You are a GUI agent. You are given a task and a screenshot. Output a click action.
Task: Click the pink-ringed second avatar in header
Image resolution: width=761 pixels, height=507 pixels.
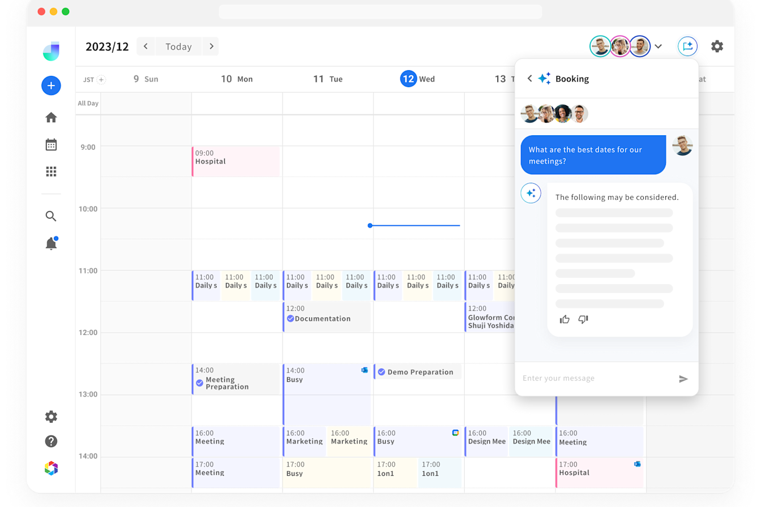tap(620, 46)
